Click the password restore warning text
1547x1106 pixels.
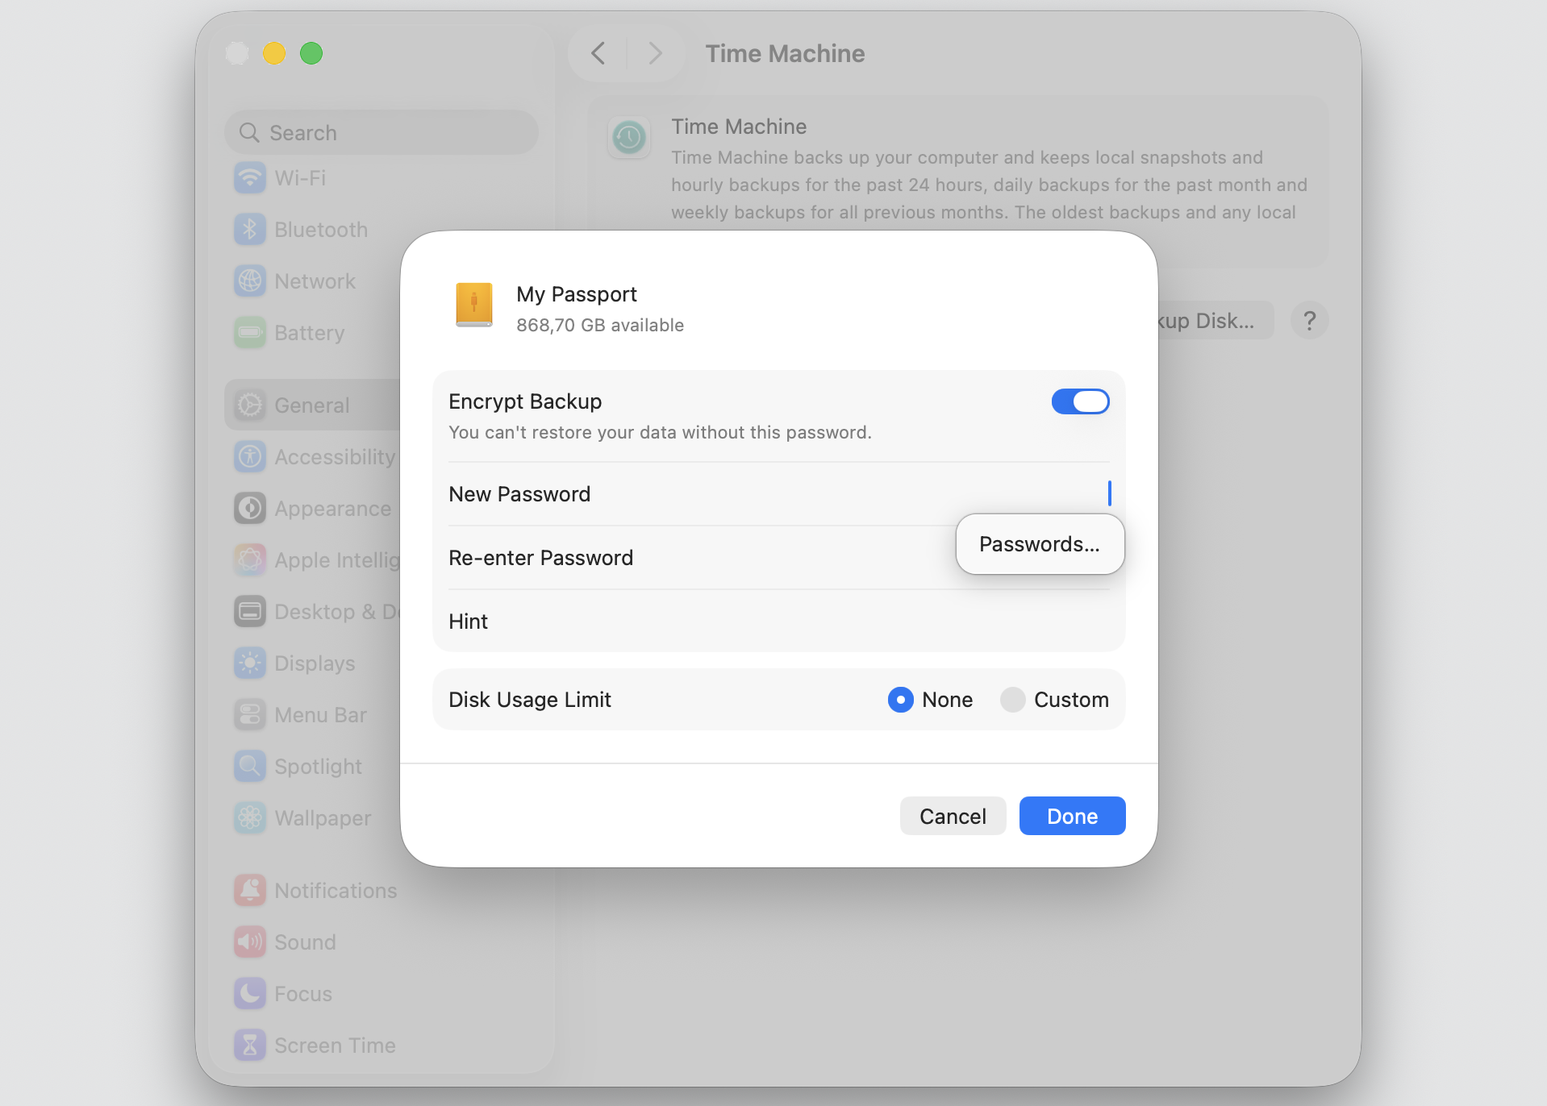(x=660, y=432)
